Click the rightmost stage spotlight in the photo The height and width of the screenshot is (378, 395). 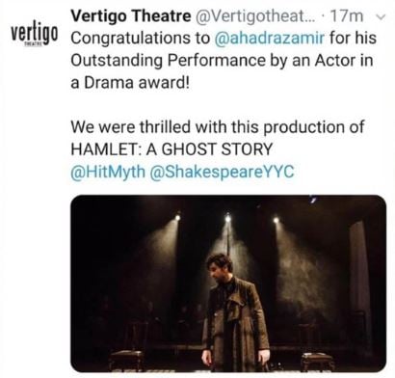pos(276,220)
